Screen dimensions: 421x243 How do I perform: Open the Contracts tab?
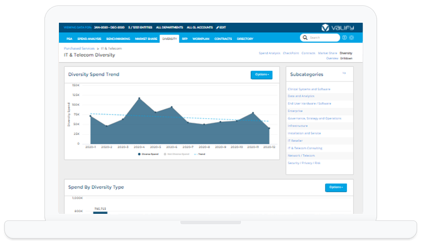223,39
